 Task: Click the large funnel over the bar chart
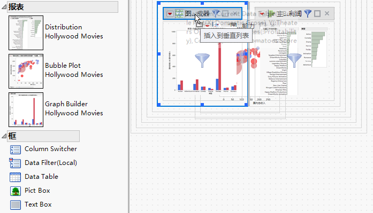(202, 60)
